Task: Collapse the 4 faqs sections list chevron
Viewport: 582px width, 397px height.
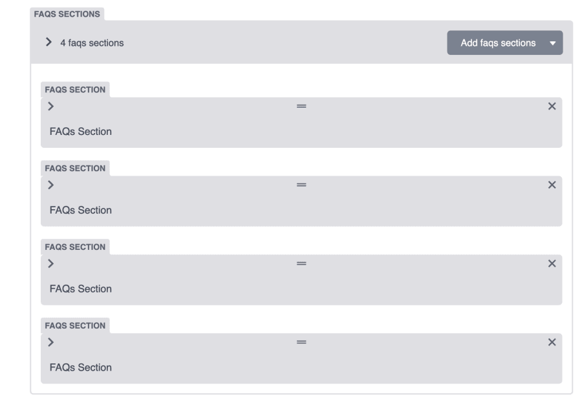Action: [48, 42]
